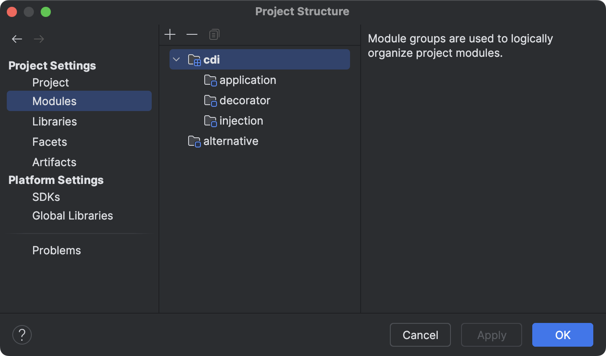Switch to the Facets section

(50, 142)
